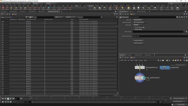Open the Build desktop dropdown
Viewport: 188px width, 106px height.
(38, 4)
